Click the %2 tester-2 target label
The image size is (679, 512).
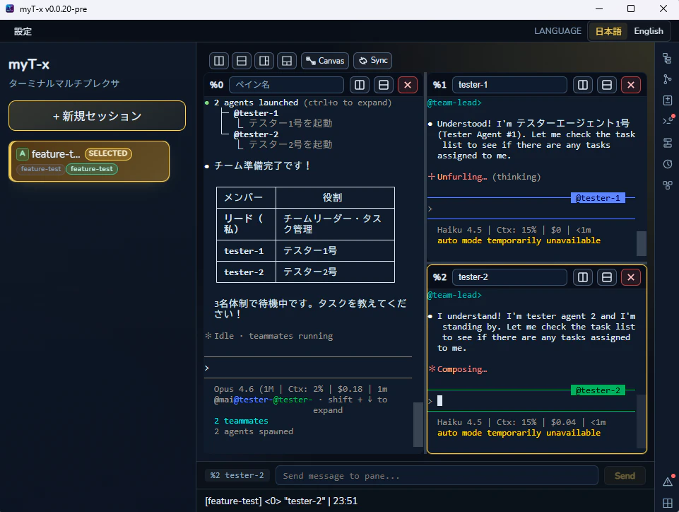tap(237, 476)
